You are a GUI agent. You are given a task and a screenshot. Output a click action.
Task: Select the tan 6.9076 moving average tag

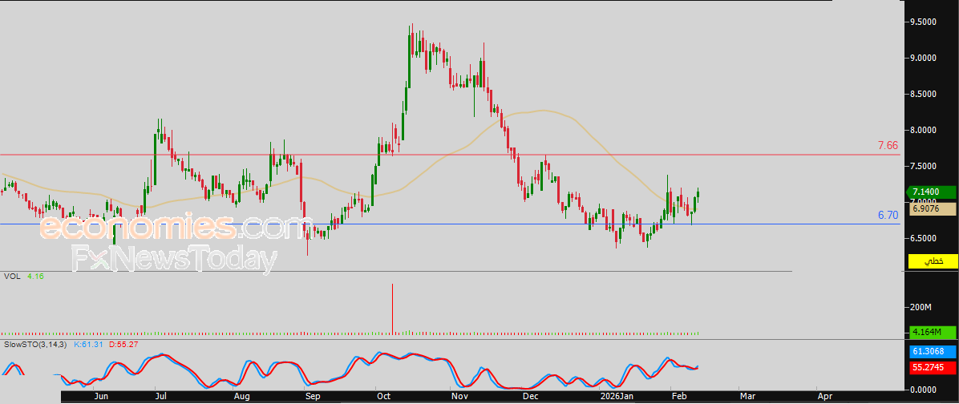tap(933, 208)
